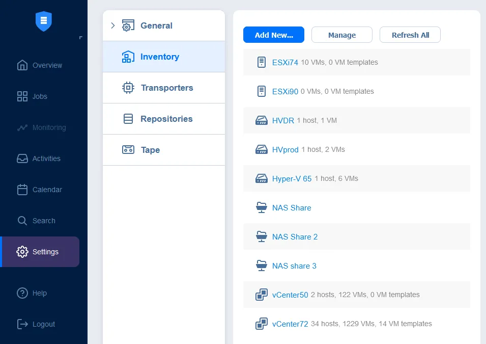Click the Repositories storage icon
This screenshot has height=344, width=486.
click(128, 119)
